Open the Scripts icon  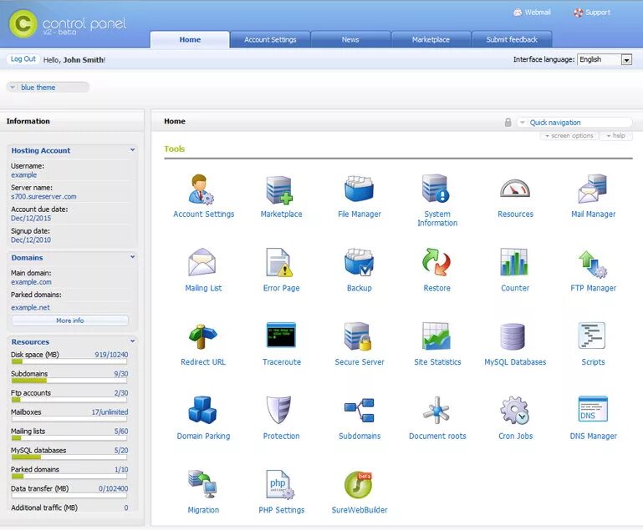point(592,336)
